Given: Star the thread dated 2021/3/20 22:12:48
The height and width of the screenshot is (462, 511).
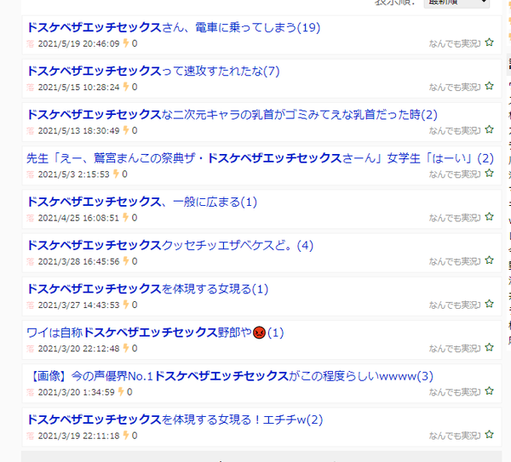Looking at the screenshot, I should pyautogui.click(x=489, y=348).
